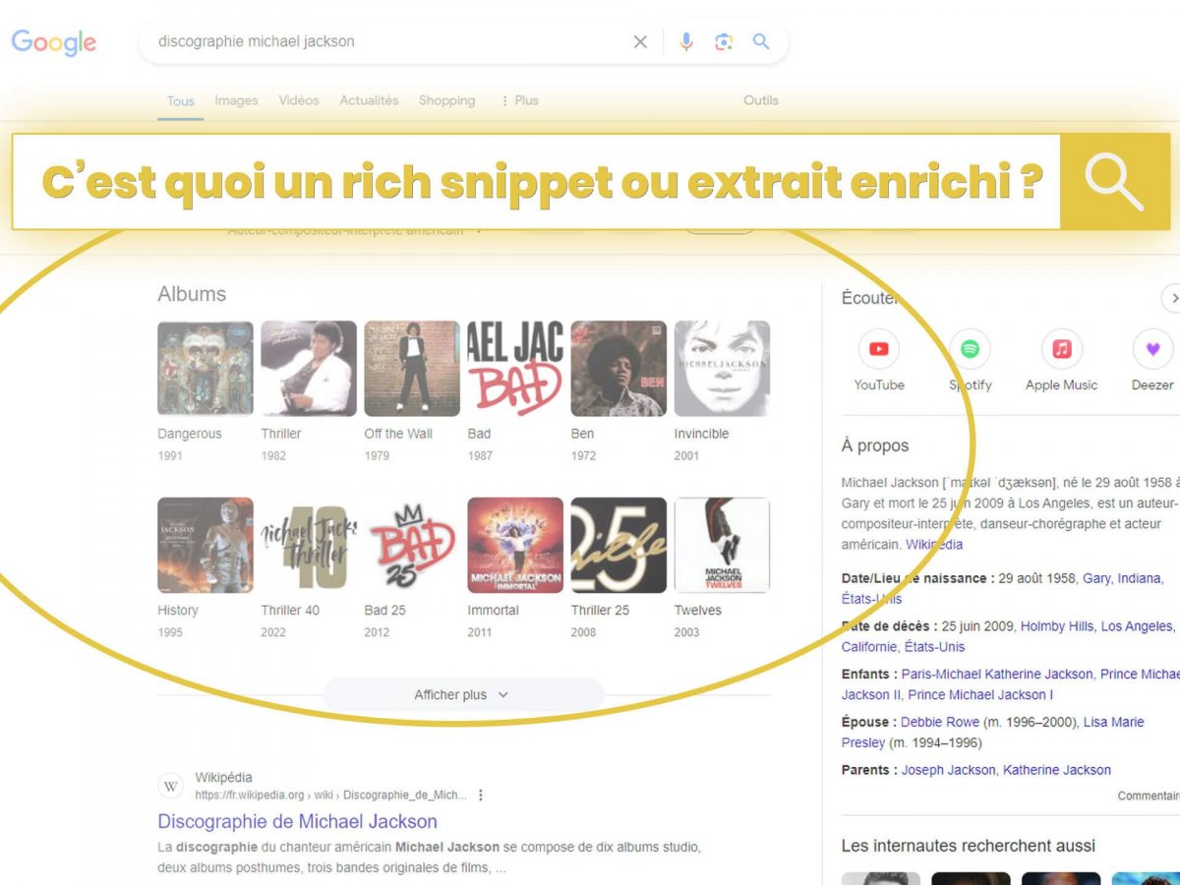The height and width of the screenshot is (885, 1180).
Task: Click the Wikipedia link in À propos
Action: [934, 544]
